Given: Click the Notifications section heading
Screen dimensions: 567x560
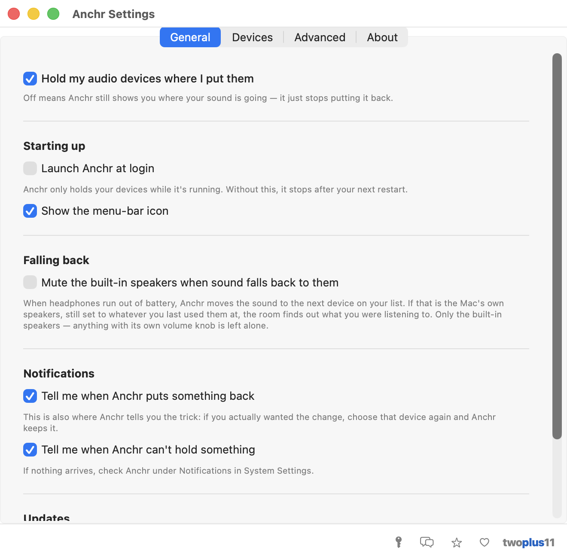Looking at the screenshot, I should pyautogui.click(x=59, y=374).
